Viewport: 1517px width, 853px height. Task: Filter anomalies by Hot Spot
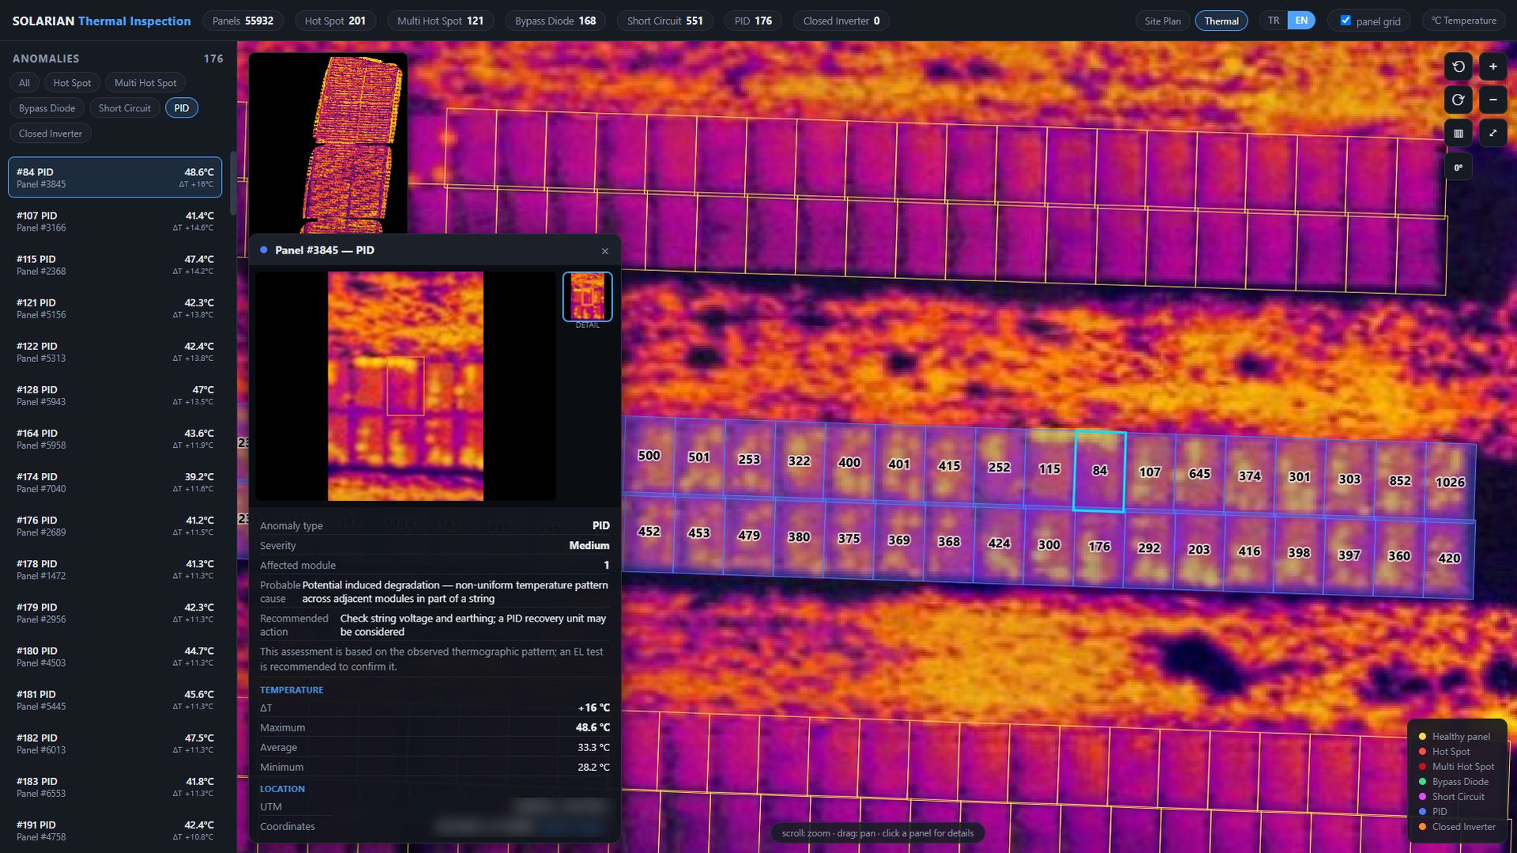72,83
